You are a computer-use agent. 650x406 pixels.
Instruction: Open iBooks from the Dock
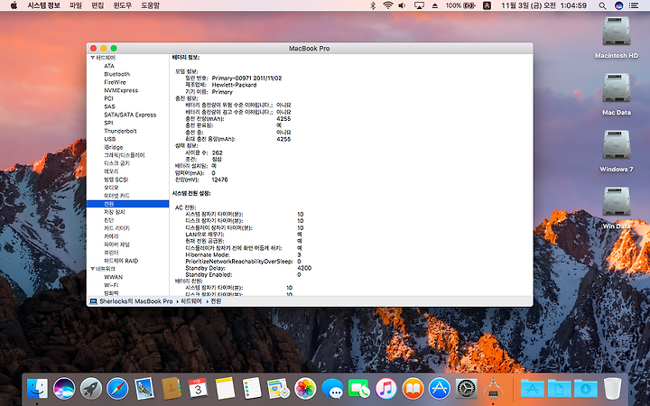[x=413, y=389]
